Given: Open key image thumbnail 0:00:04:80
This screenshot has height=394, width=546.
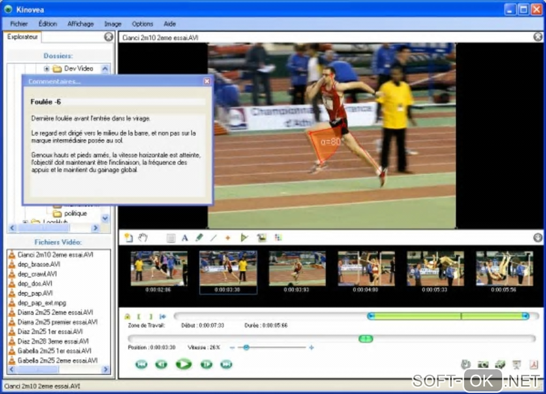Looking at the screenshot, I should (366, 269).
